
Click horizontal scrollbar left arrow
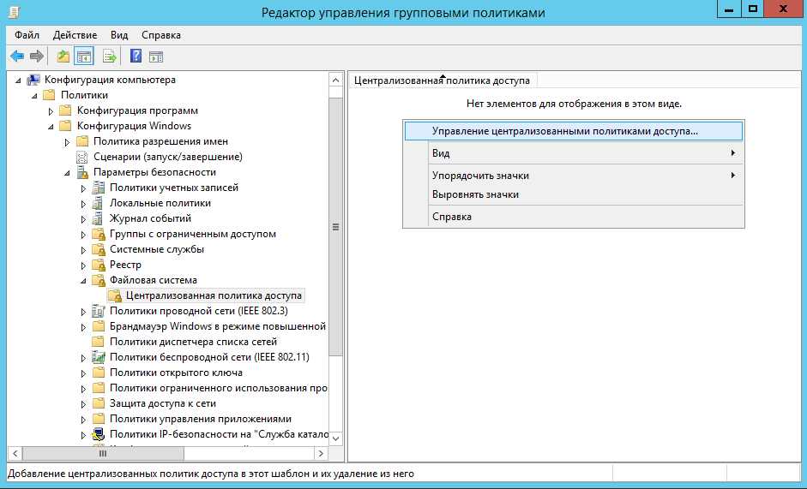15,454
